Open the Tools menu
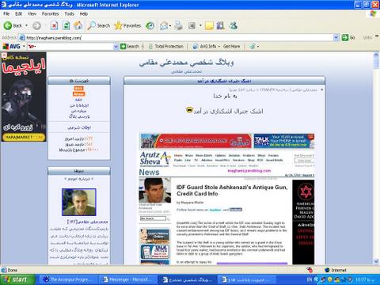 click(69, 13)
